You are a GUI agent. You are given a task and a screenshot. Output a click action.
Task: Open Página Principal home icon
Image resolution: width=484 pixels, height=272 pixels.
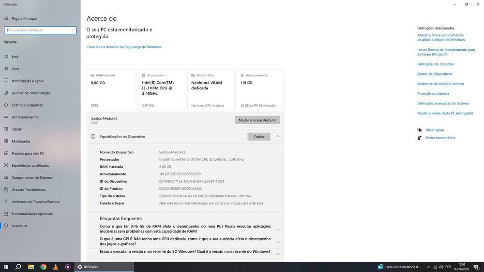point(6,18)
